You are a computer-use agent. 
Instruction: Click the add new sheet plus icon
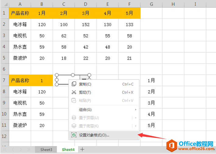(82, 149)
